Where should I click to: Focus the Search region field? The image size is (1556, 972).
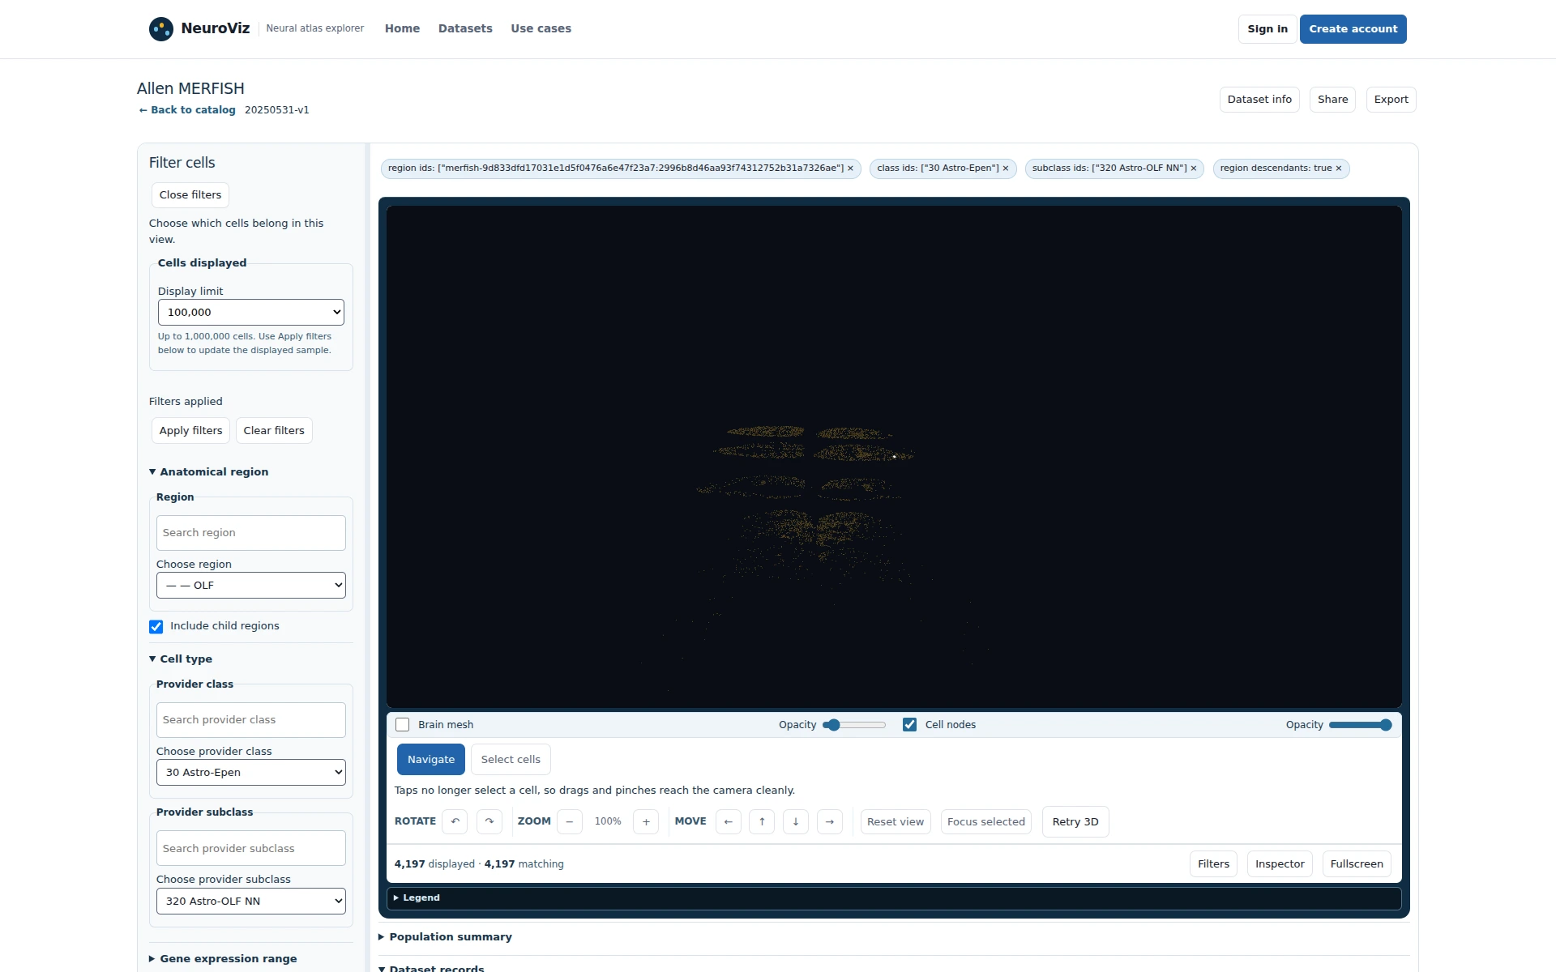click(251, 533)
